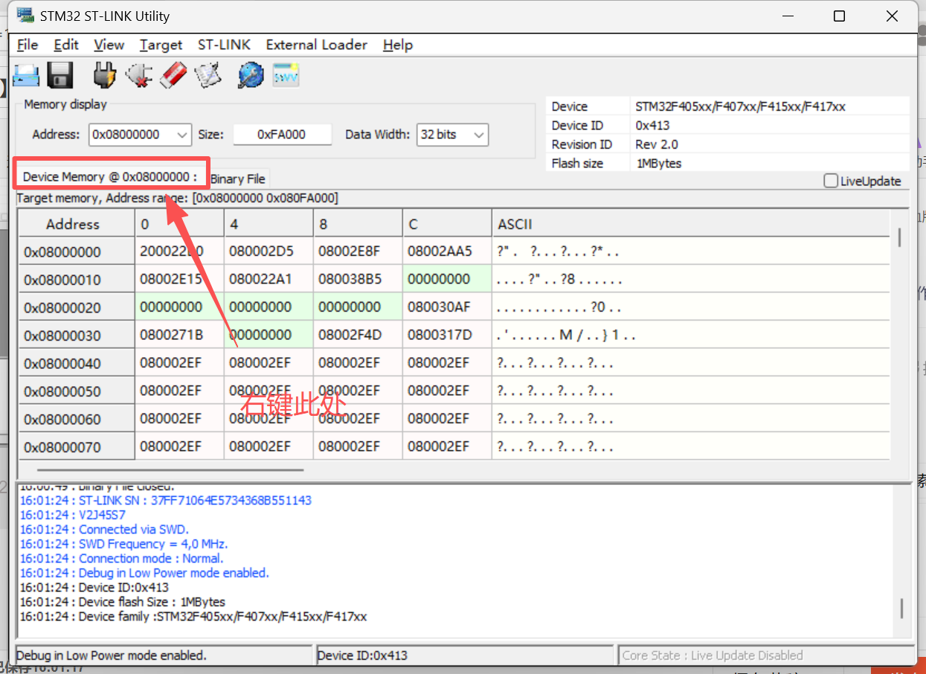
Task: Click memory cell 080002D5
Action: pos(269,251)
